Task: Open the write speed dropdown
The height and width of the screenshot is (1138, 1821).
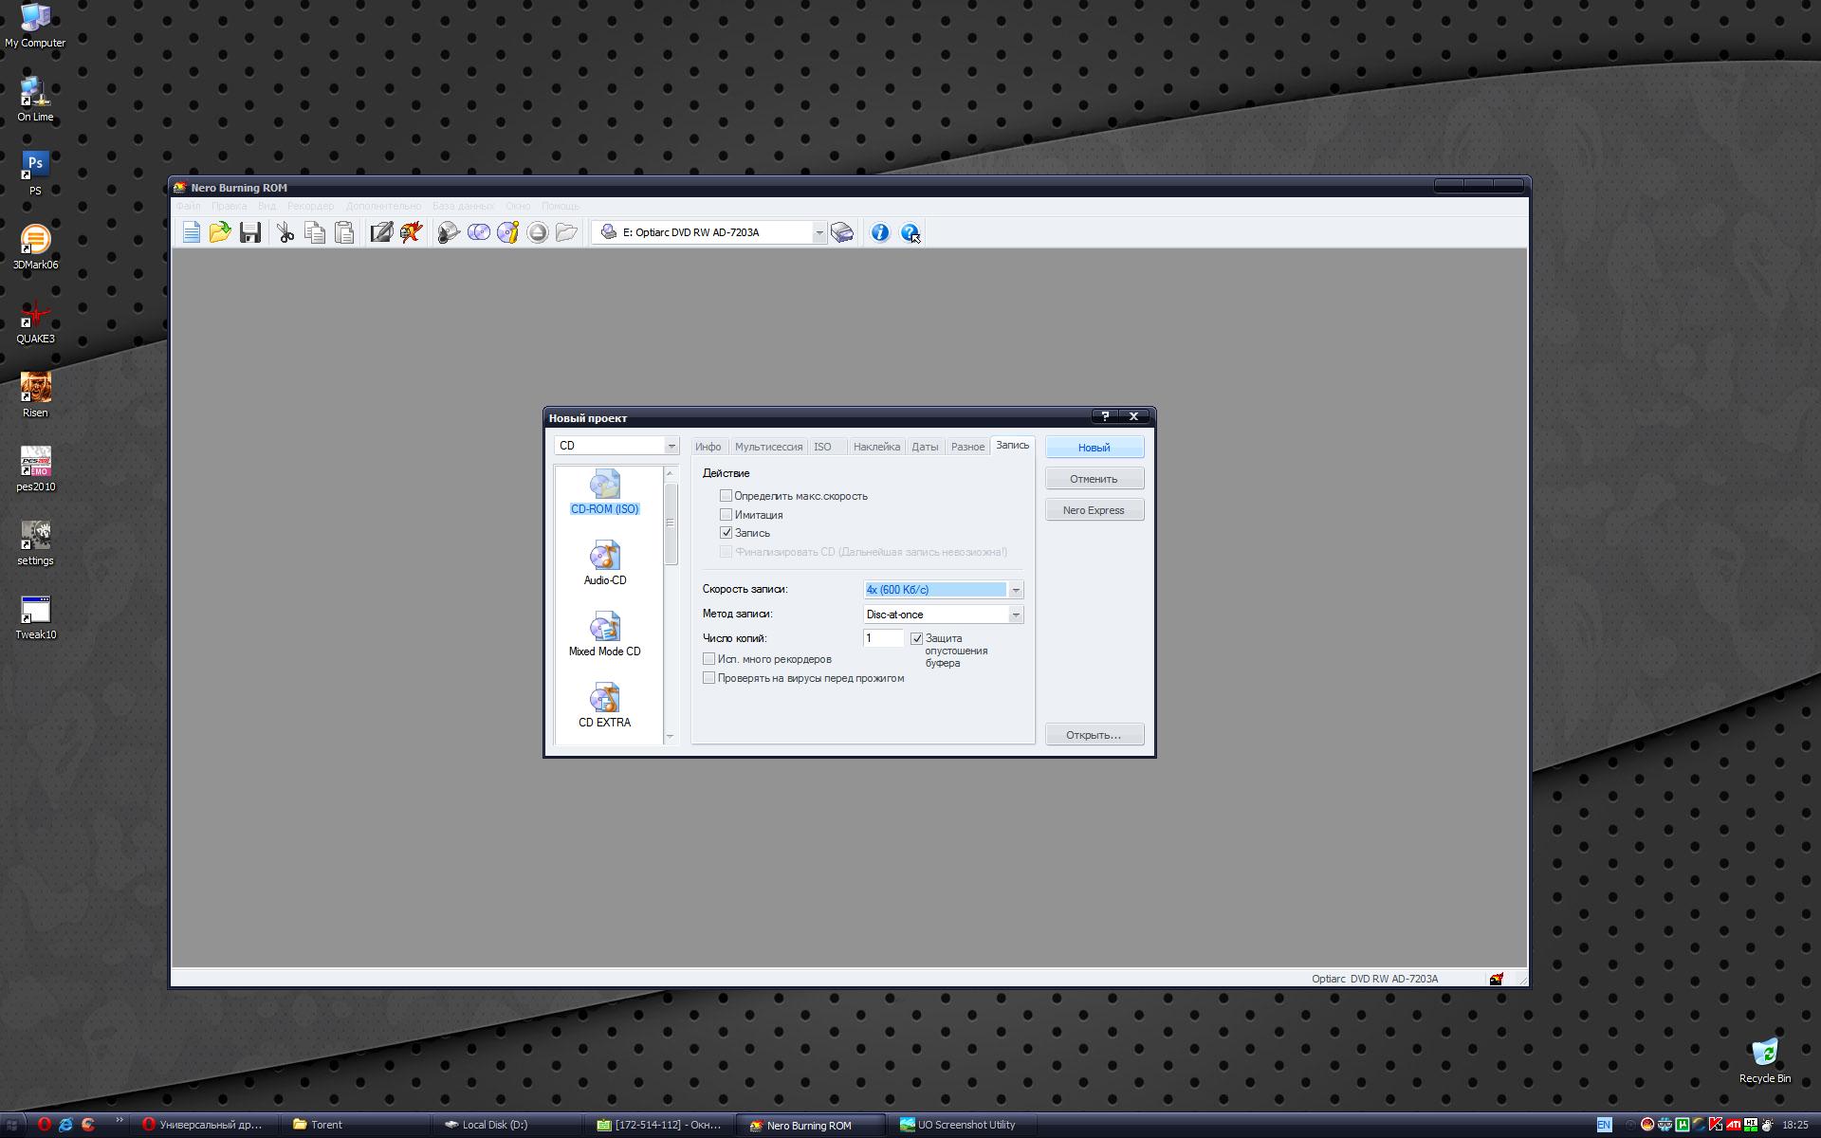Action: (x=1015, y=590)
